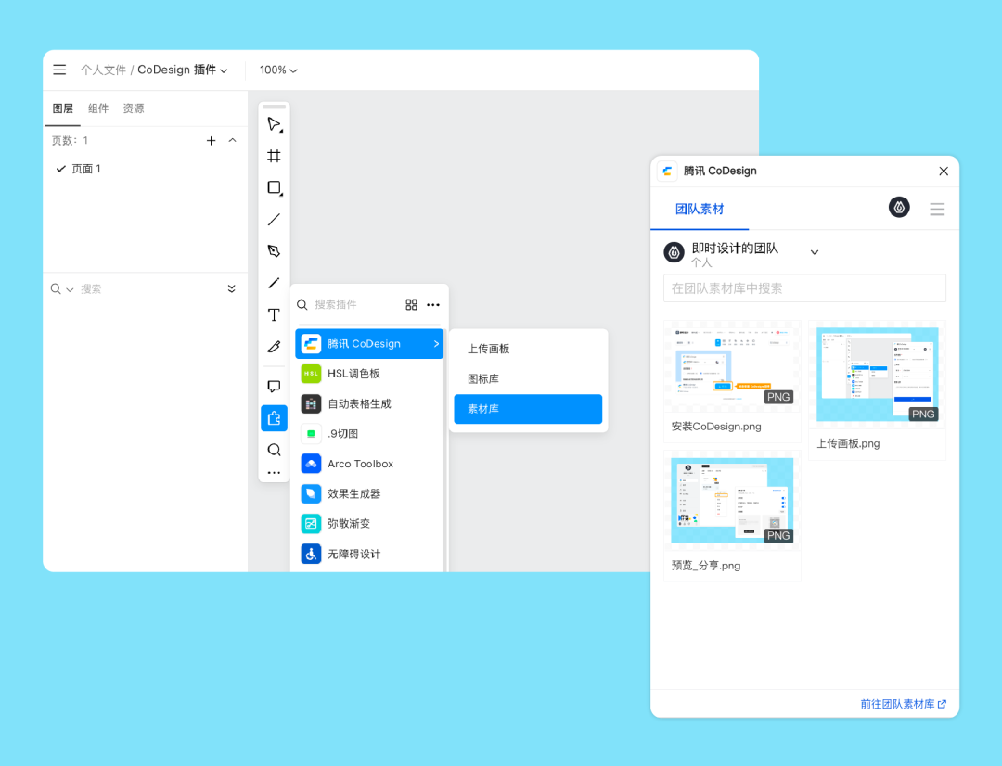Select the 团队素材 tab
Image resolution: width=1002 pixels, height=766 pixels.
(700, 209)
